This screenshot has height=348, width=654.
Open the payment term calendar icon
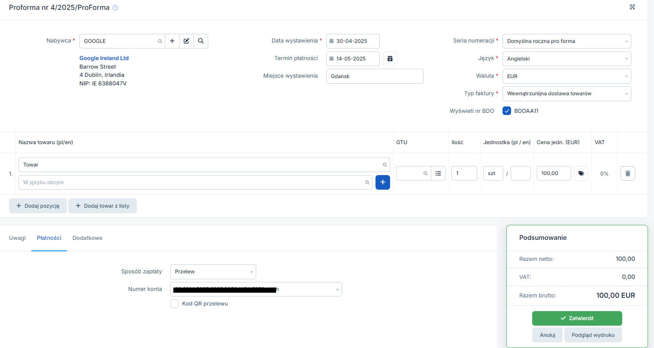click(x=390, y=59)
